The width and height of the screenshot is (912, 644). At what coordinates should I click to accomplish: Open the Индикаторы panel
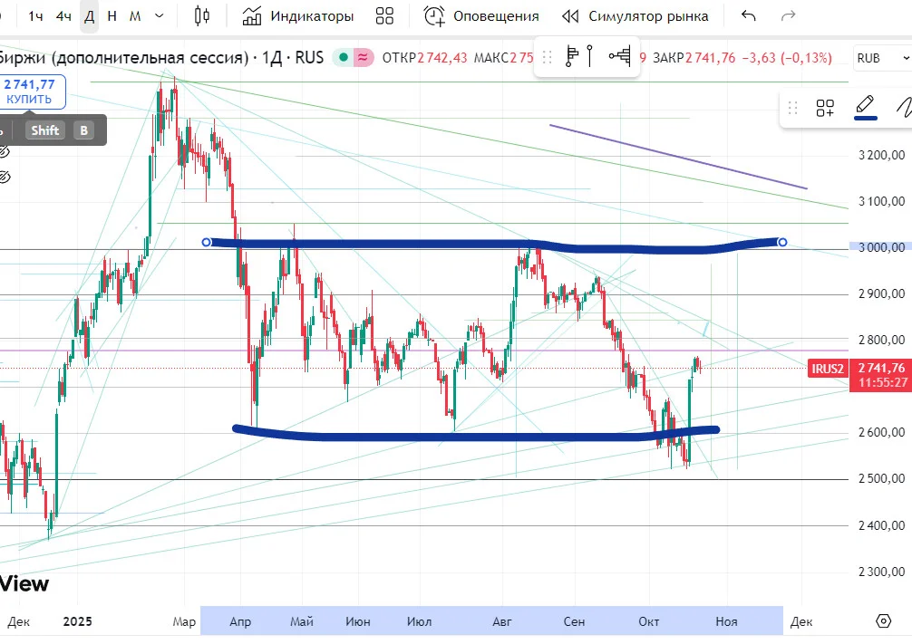297,15
